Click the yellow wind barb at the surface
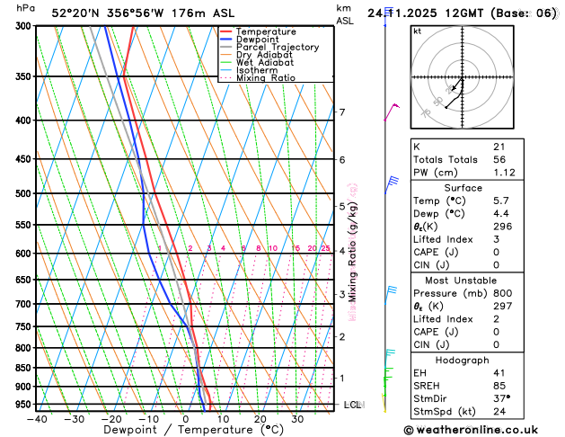The height and width of the screenshot is (437, 565). click(384, 403)
